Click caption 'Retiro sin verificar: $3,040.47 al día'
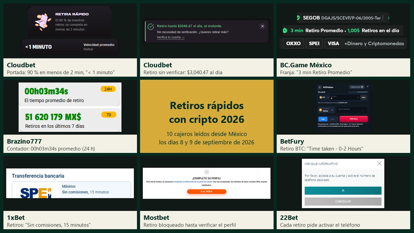The width and height of the screenshot is (414, 233). (x=183, y=72)
